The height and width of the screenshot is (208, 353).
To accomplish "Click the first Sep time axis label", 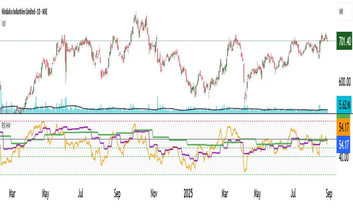I will click(x=117, y=194).
